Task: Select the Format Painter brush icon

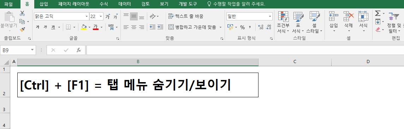Action: coord(22,30)
